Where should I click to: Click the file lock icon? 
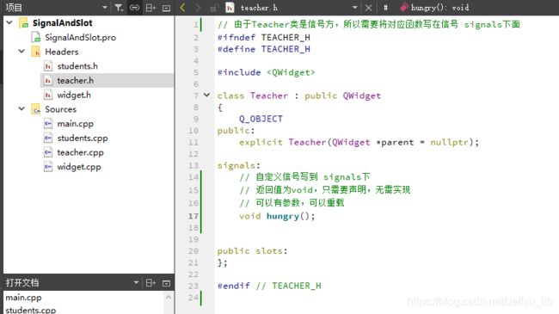213,8
